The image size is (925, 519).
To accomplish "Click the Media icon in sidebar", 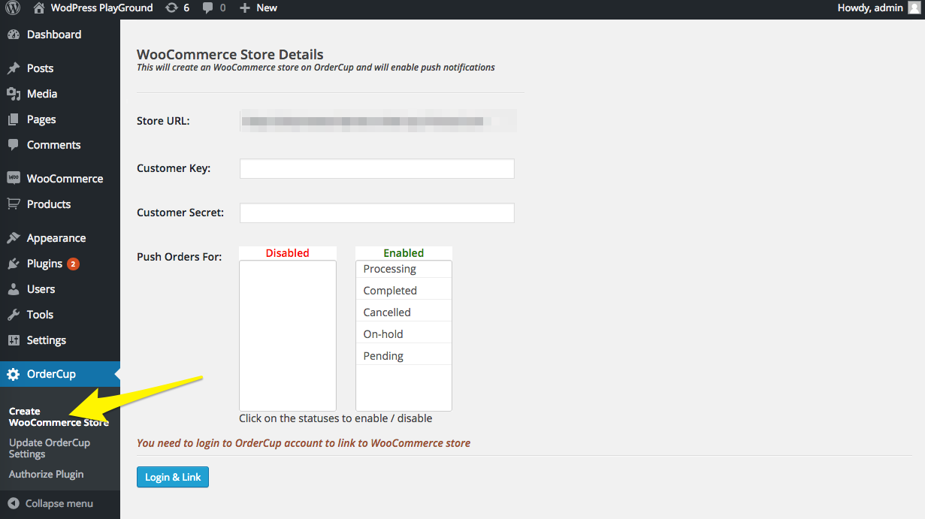I will point(14,94).
